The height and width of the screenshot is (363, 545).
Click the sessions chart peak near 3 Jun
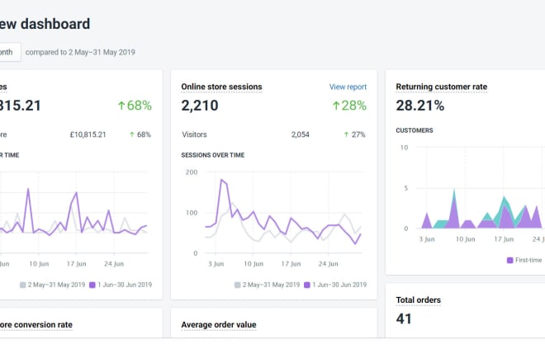pyautogui.click(x=222, y=180)
